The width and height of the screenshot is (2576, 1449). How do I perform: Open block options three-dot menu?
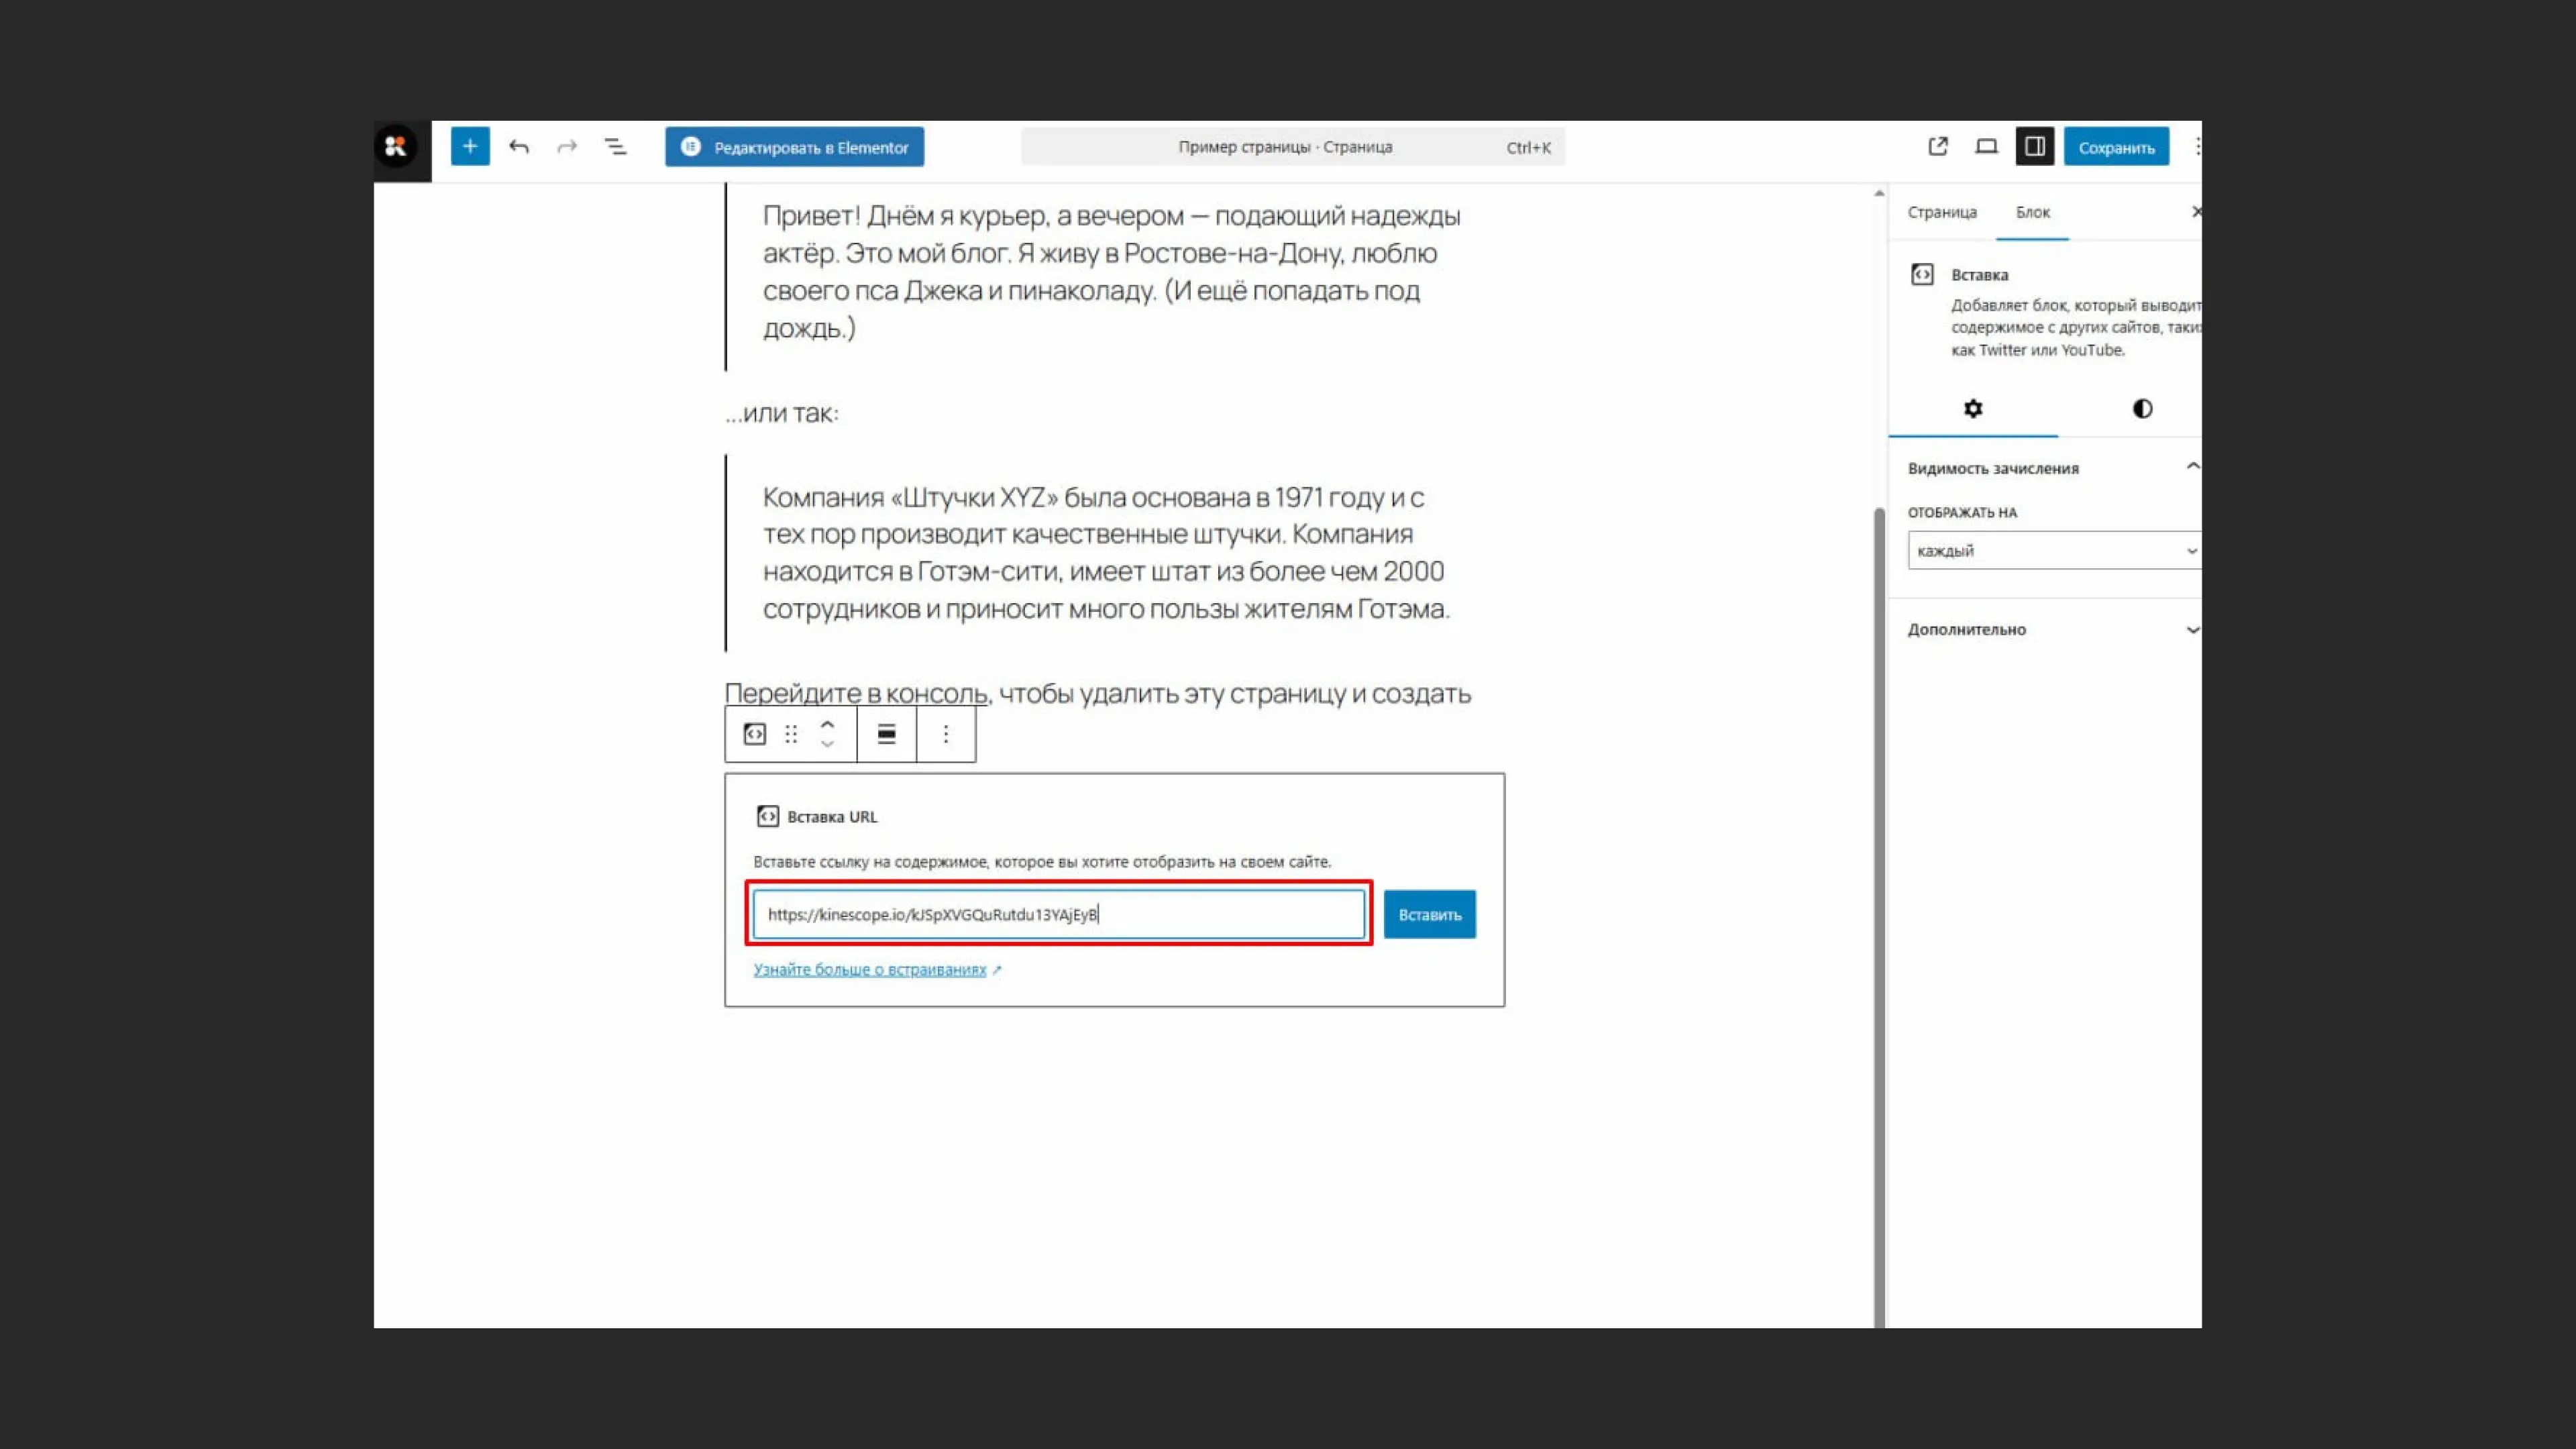coord(945,735)
